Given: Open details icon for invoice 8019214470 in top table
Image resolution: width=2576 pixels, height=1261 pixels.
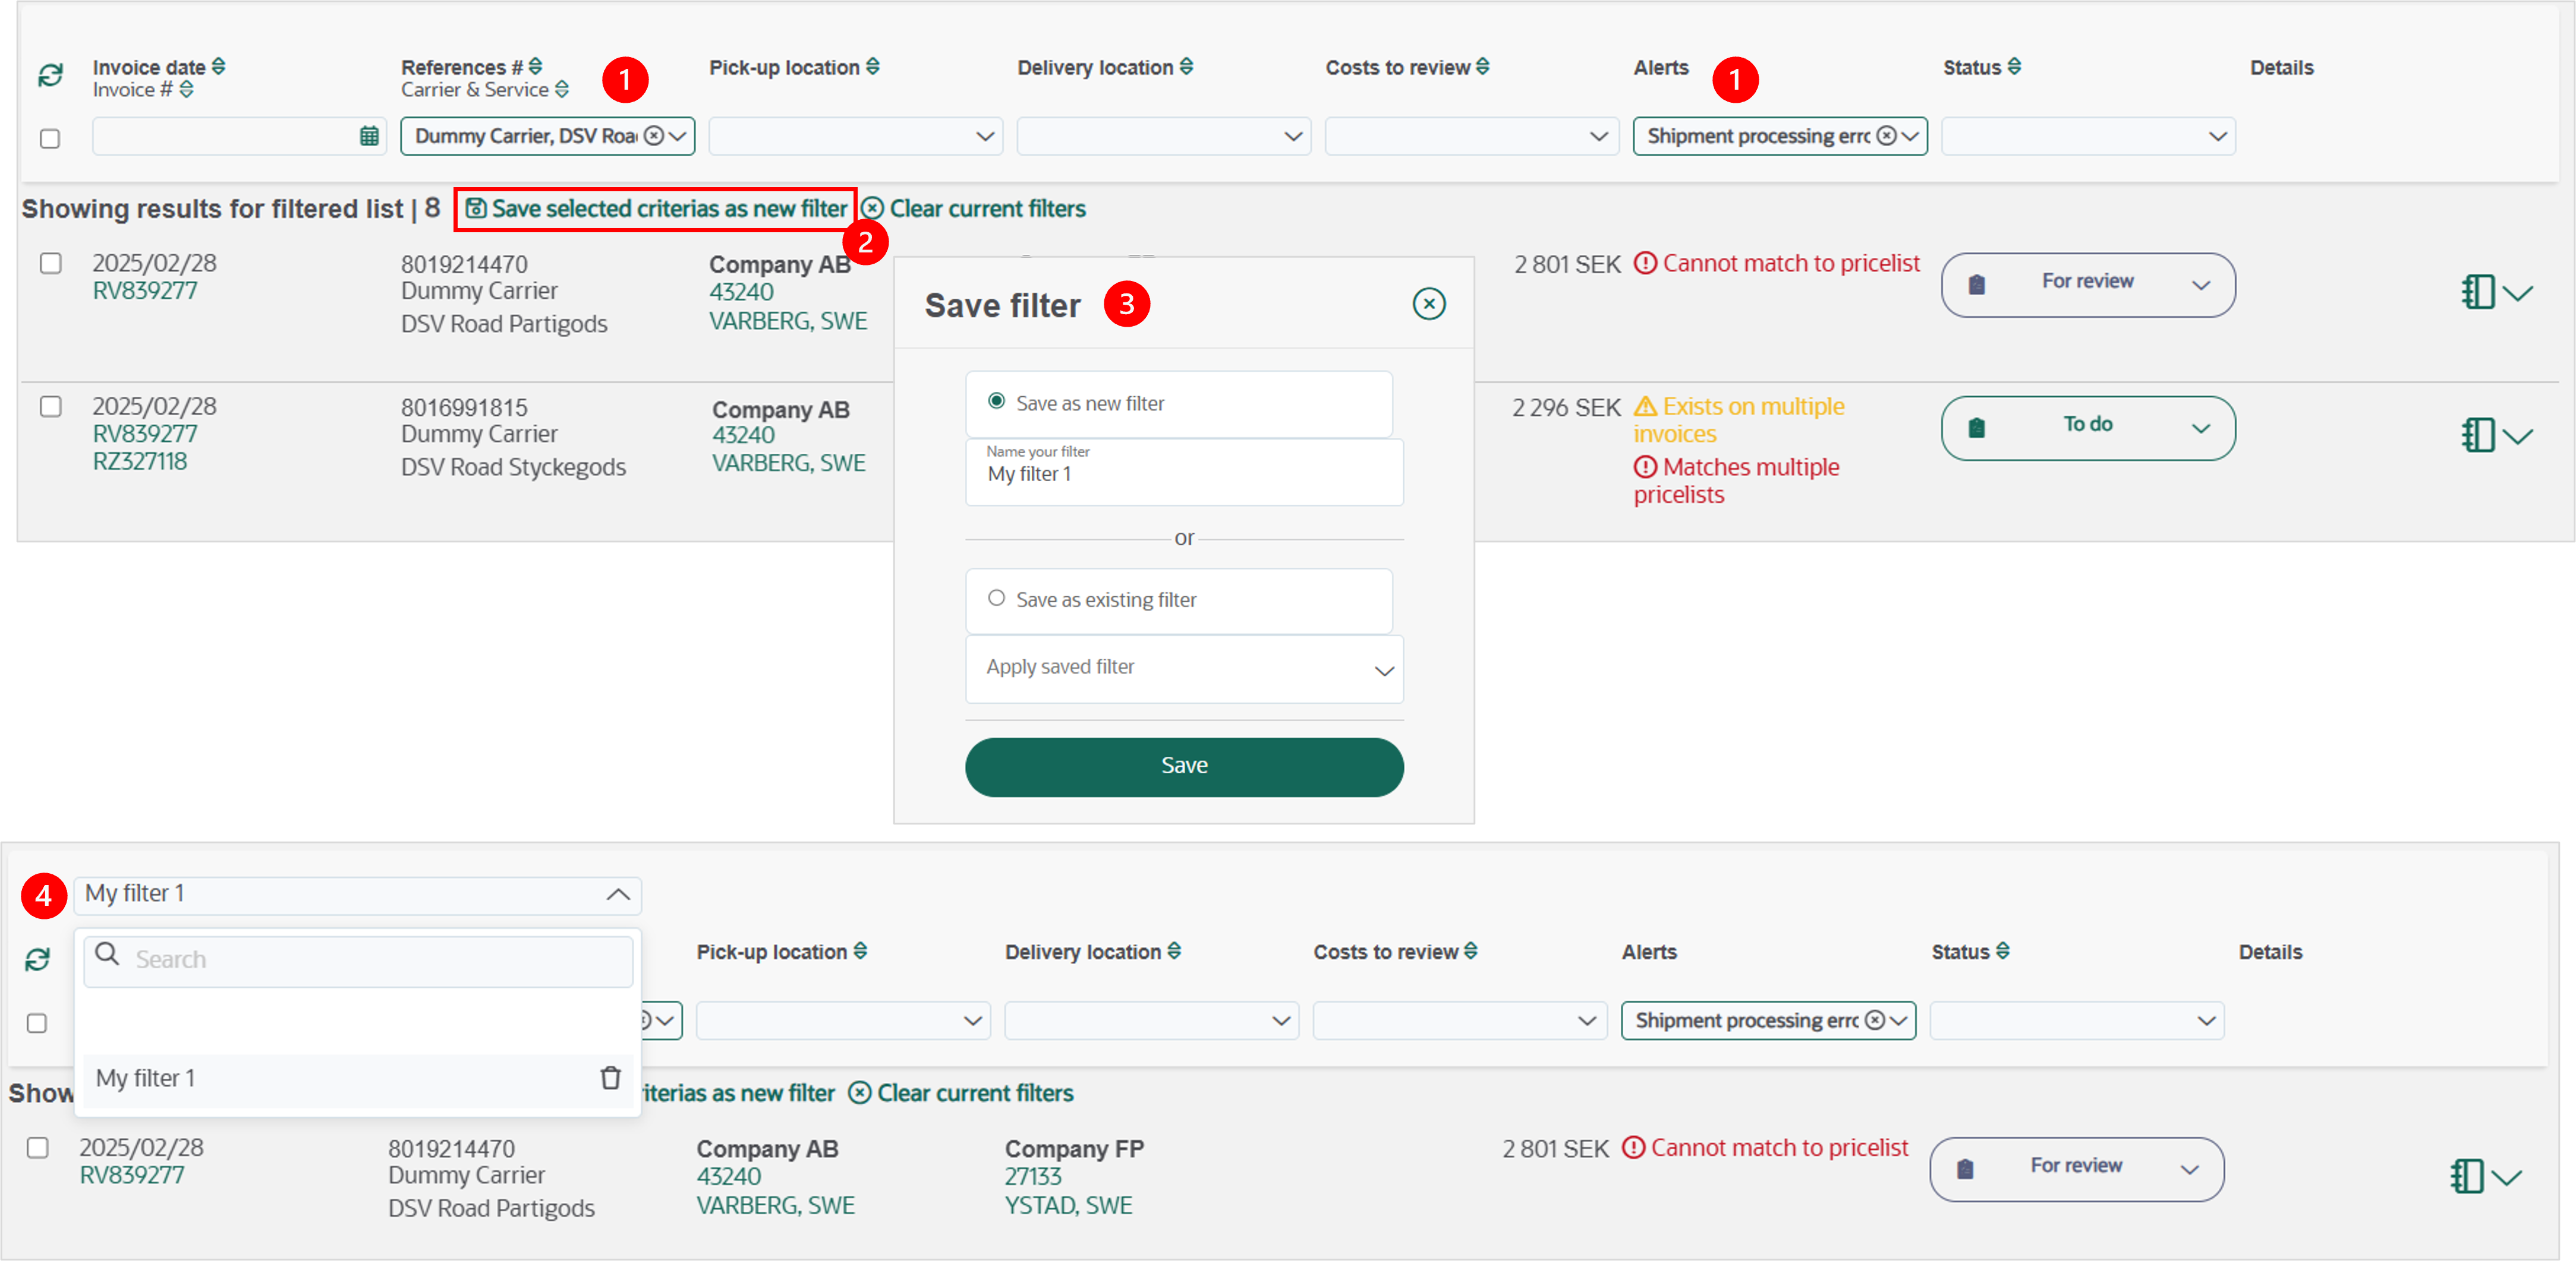Looking at the screenshot, I should (x=2478, y=292).
